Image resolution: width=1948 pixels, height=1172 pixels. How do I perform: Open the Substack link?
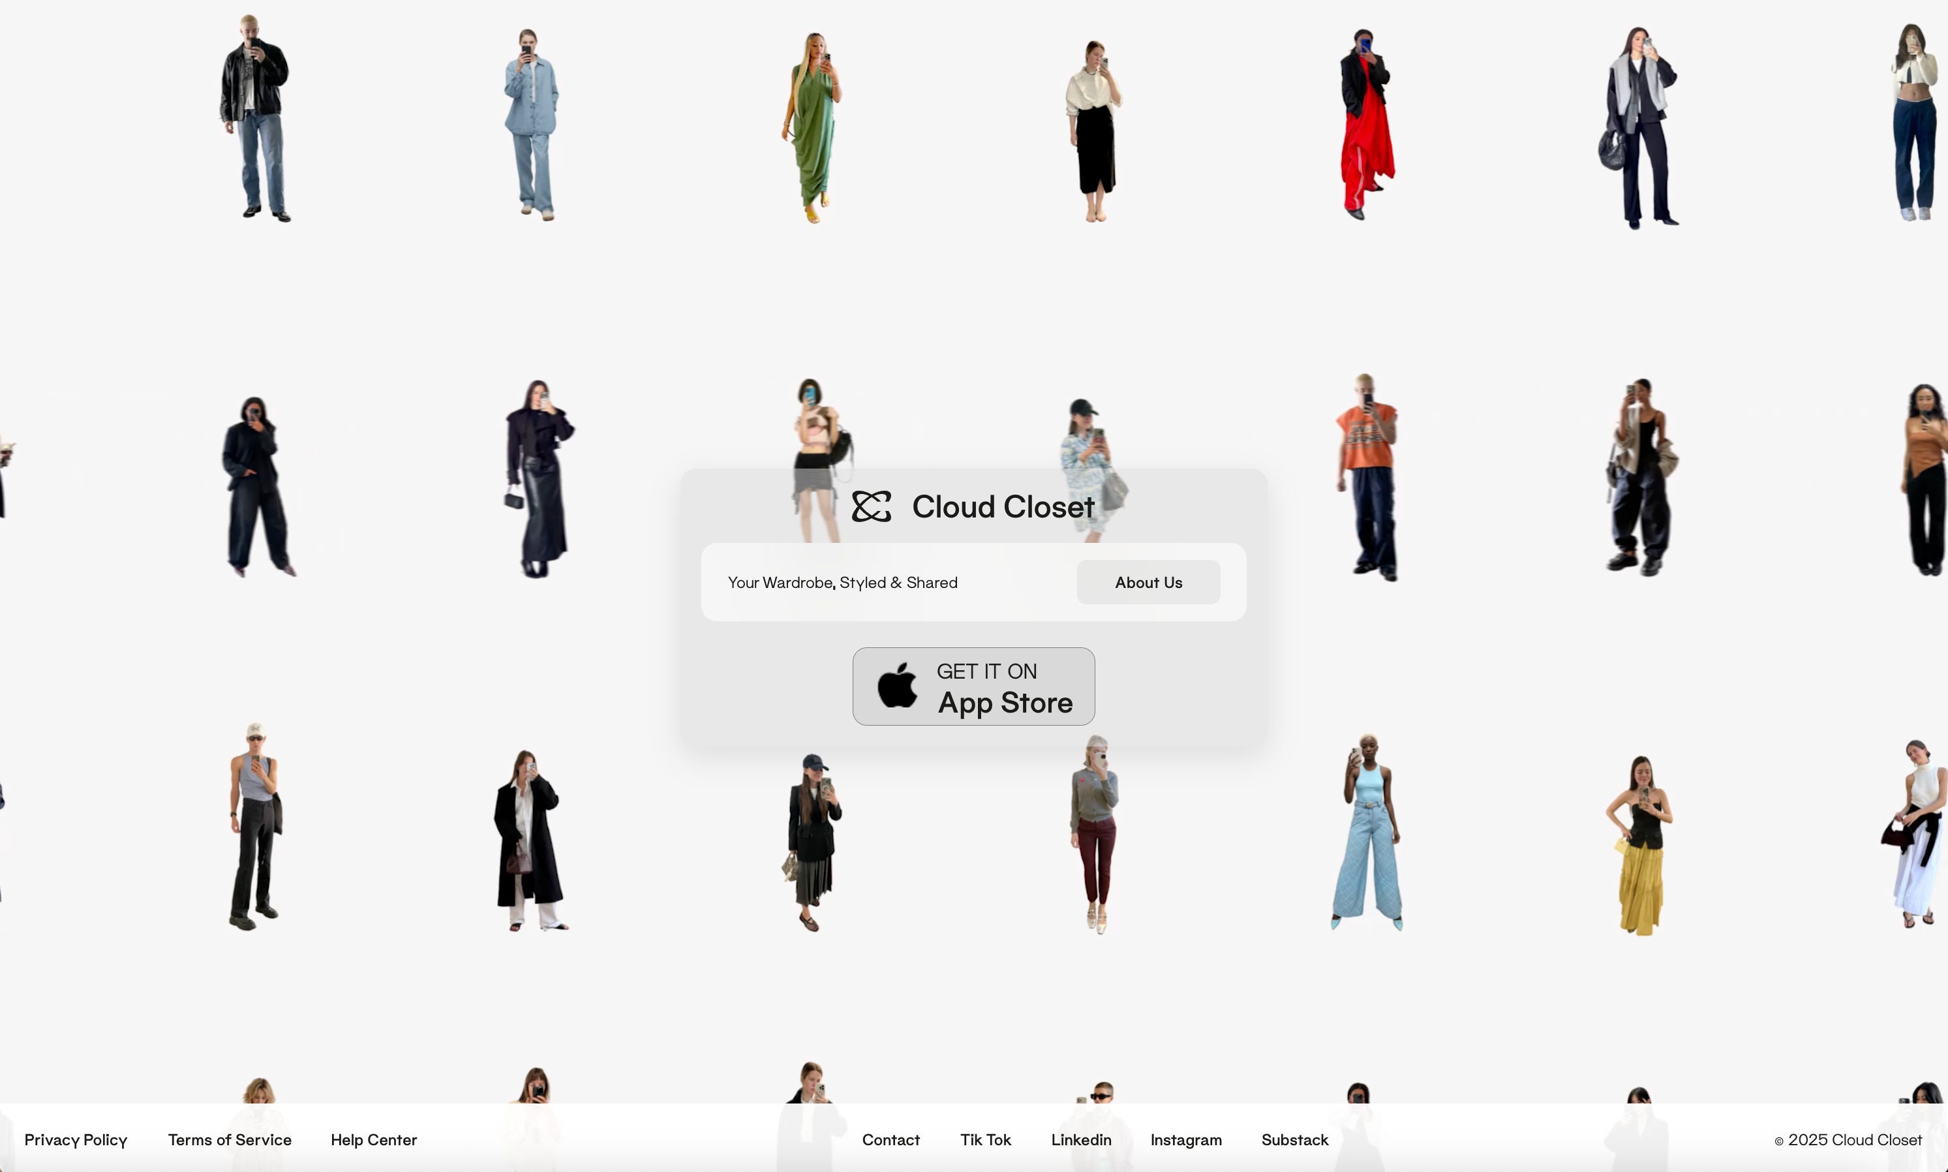(1294, 1139)
